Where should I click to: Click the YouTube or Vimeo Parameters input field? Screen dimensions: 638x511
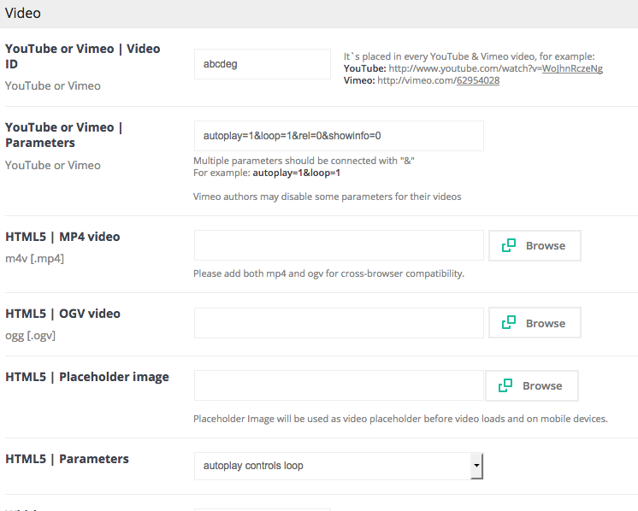coord(339,136)
